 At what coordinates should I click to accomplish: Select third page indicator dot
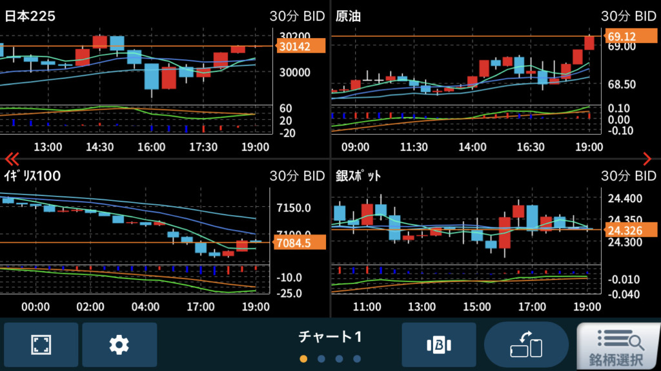(x=340, y=359)
